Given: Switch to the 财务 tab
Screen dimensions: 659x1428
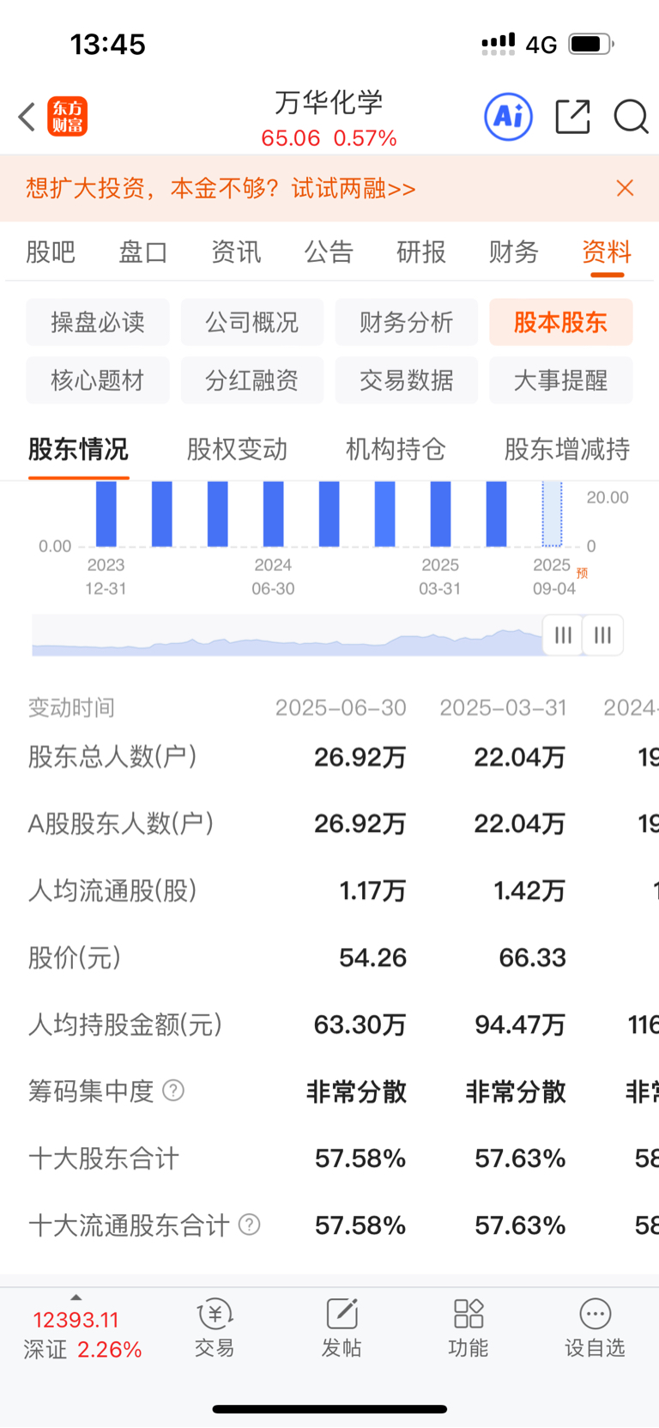Looking at the screenshot, I should coord(514,252).
